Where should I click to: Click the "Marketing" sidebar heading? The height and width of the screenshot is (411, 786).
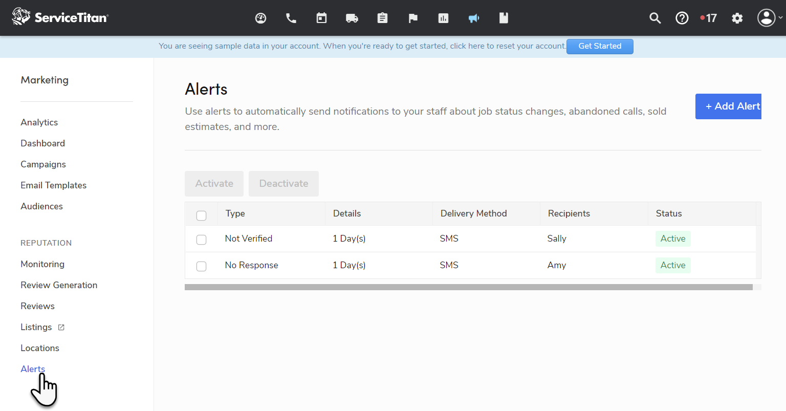(45, 80)
